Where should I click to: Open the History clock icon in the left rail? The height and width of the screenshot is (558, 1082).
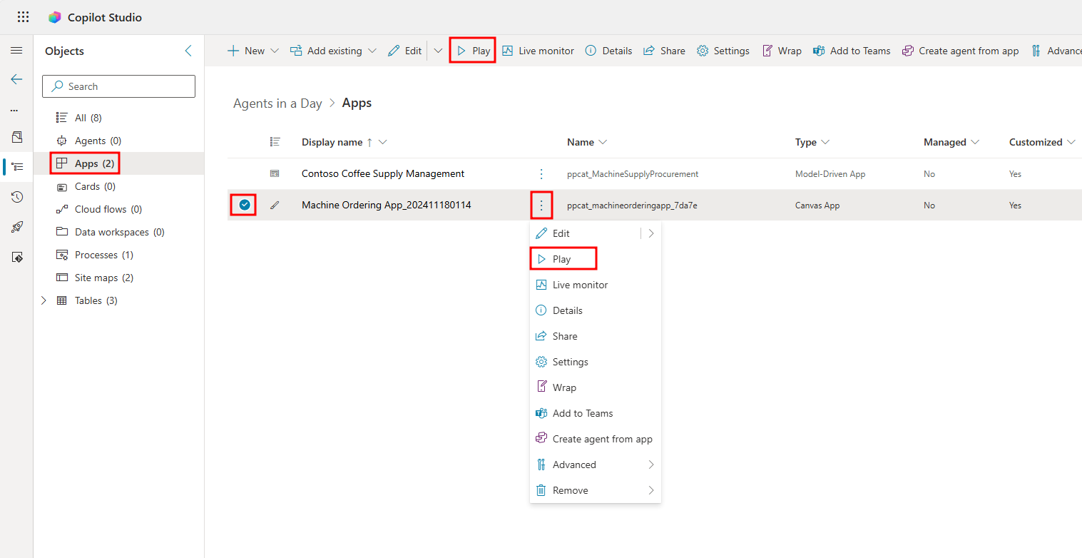point(17,197)
